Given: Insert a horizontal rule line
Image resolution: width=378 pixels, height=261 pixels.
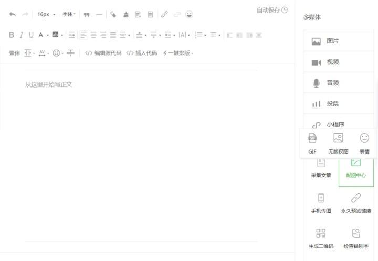Looking at the screenshot, I should coord(99,15).
